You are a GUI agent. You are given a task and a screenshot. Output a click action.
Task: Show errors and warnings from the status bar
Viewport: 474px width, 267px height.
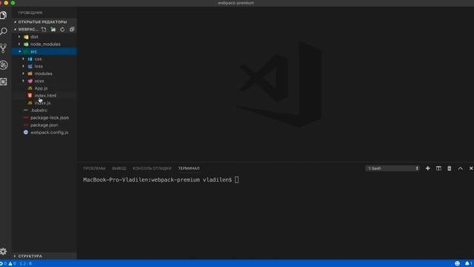(x=8, y=263)
